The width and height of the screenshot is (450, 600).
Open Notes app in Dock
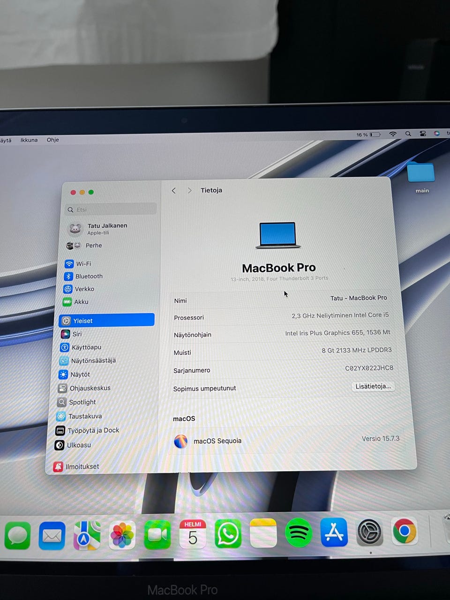point(263,532)
